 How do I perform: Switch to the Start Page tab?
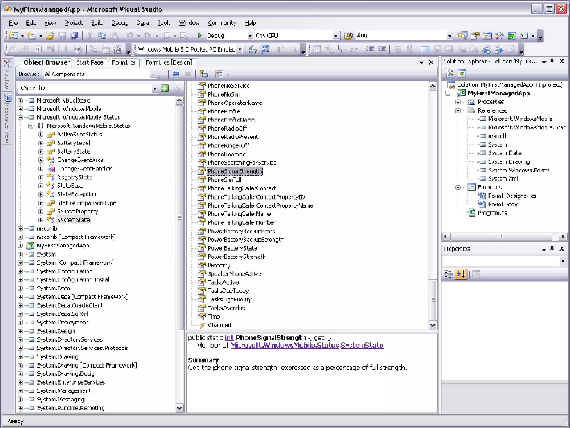click(90, 62)
